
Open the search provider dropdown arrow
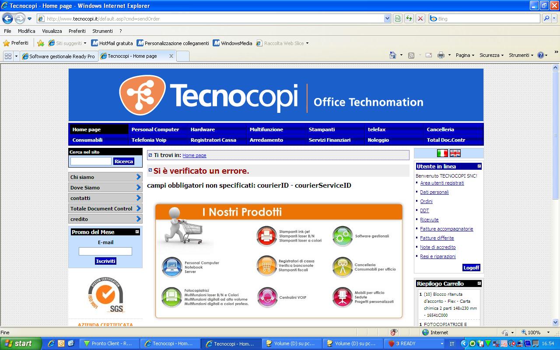555,18
